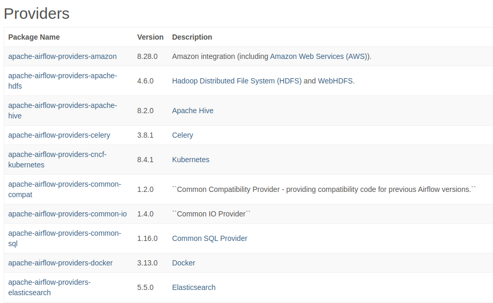The height and width of the screenshot is (303, 493).
Task: Open the apache-airflow-providers-celery package link
Action: point(59,135)
